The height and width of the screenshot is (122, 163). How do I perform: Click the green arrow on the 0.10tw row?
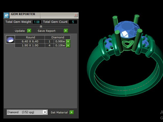click(68, 45)
